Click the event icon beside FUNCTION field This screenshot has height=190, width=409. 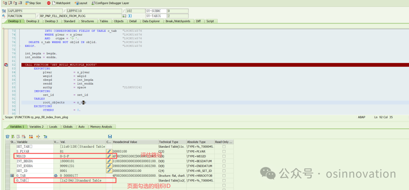pos(4,16)
